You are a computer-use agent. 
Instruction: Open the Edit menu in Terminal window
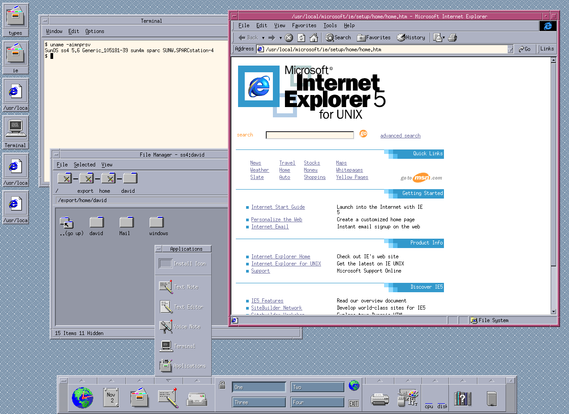point(74,31)
